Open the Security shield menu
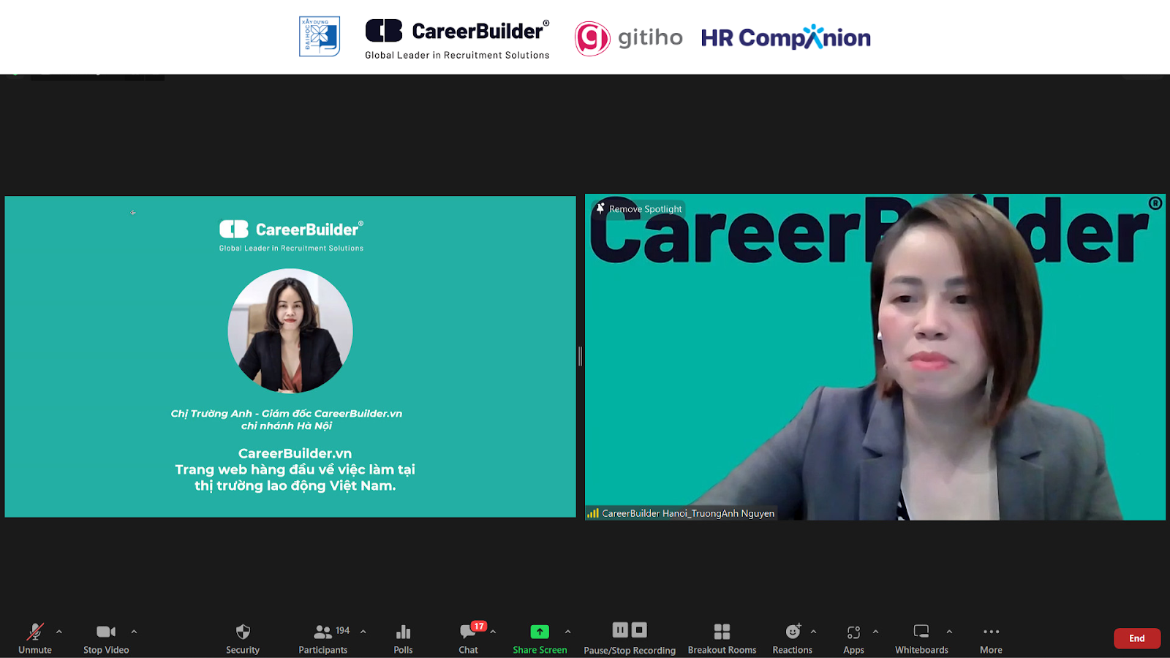The width and height of the screenshot is (1170, 658). pyautogui.click(x=243, y=638)
